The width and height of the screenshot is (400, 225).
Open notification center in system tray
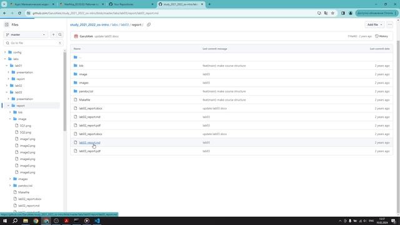pos(393,221)
